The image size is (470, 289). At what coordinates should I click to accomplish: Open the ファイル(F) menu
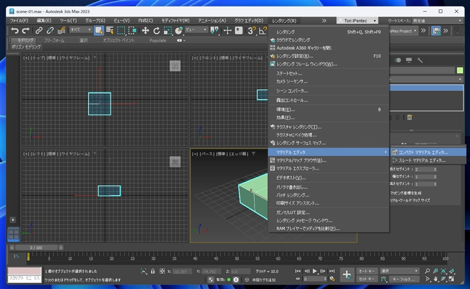click(19, 21)
